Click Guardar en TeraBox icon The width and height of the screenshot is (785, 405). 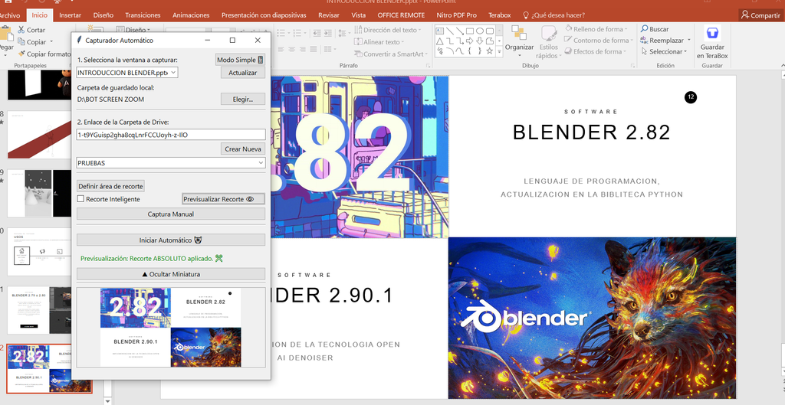712,34
